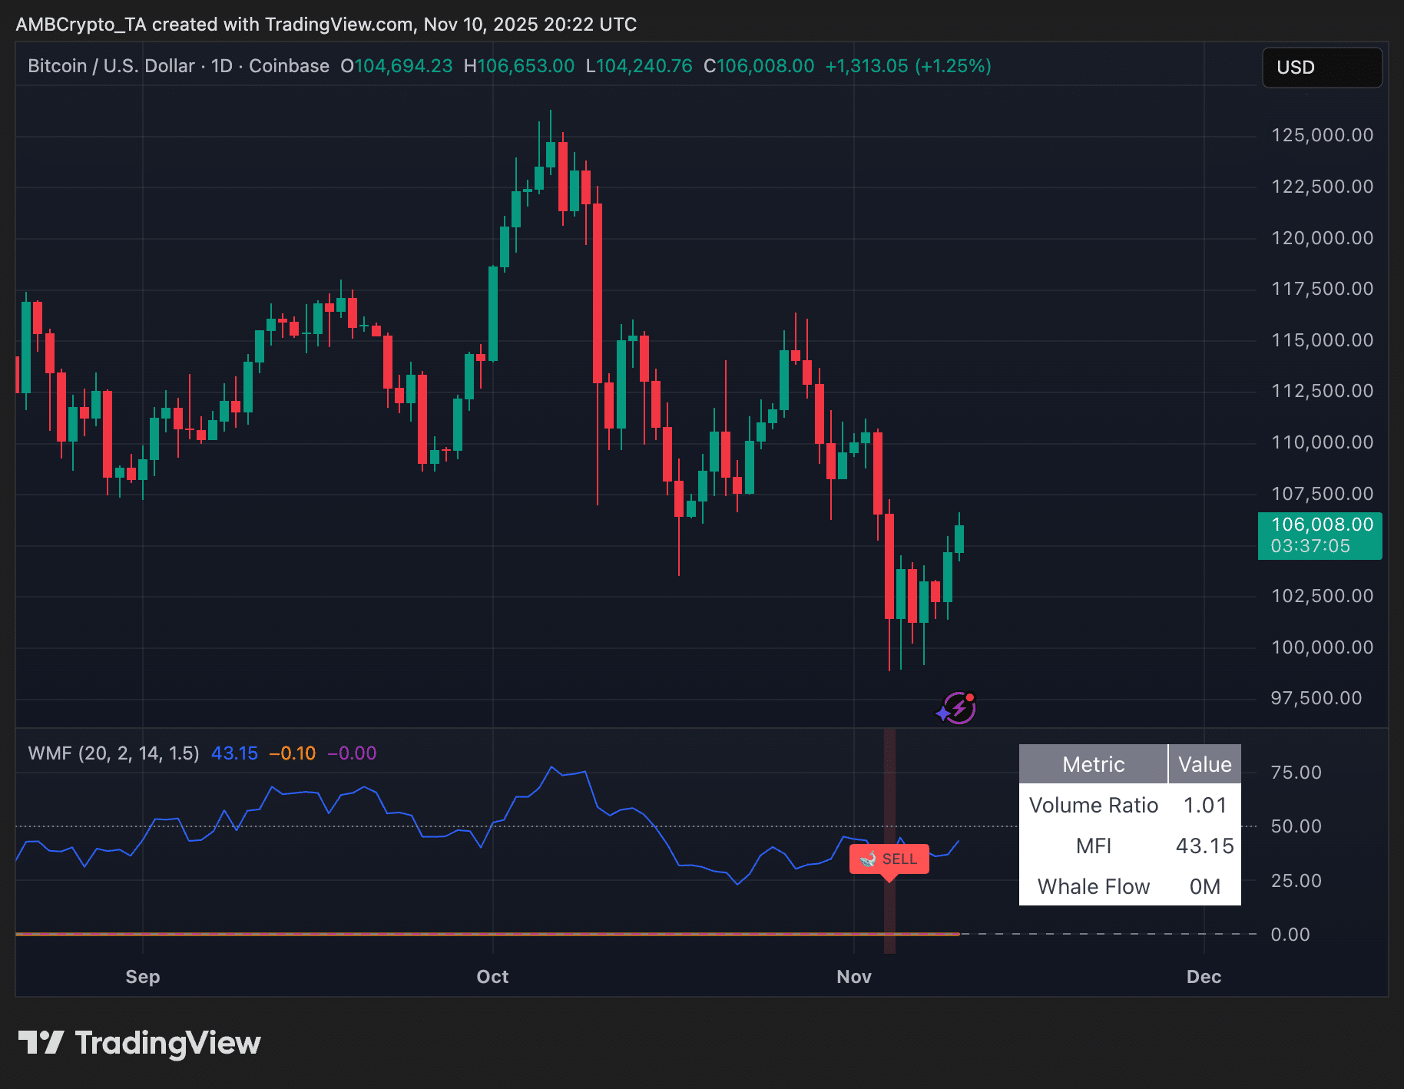Select the Metric column header in table
The image size is (1404, 1089).
(1093, 764)
